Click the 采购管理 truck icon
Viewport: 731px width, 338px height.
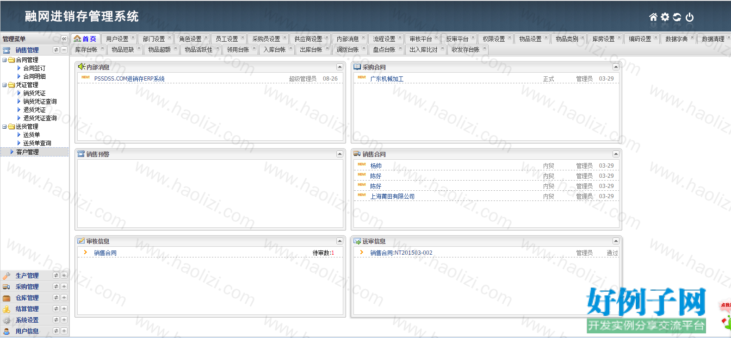pos(6,287)
